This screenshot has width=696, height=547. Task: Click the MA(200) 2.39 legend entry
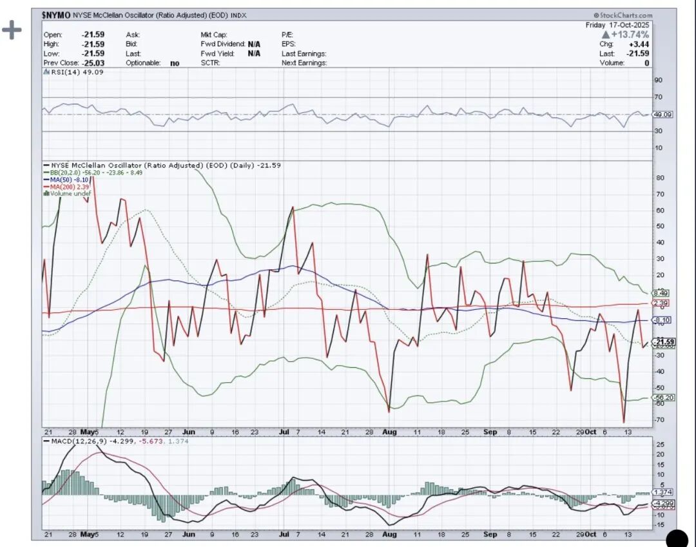click(x=66, y=187)
